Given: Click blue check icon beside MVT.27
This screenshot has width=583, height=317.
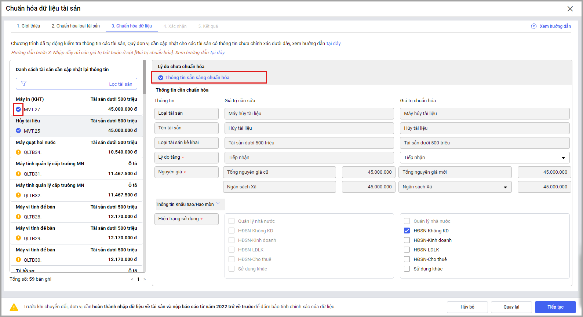Looking at the screenshot, I should click(18, 109).
